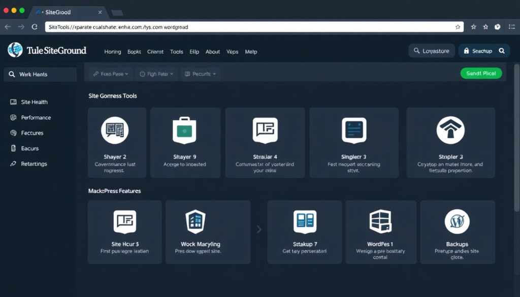
Task: Open the Tools menu in top navigation
Action: pos(177,52)
